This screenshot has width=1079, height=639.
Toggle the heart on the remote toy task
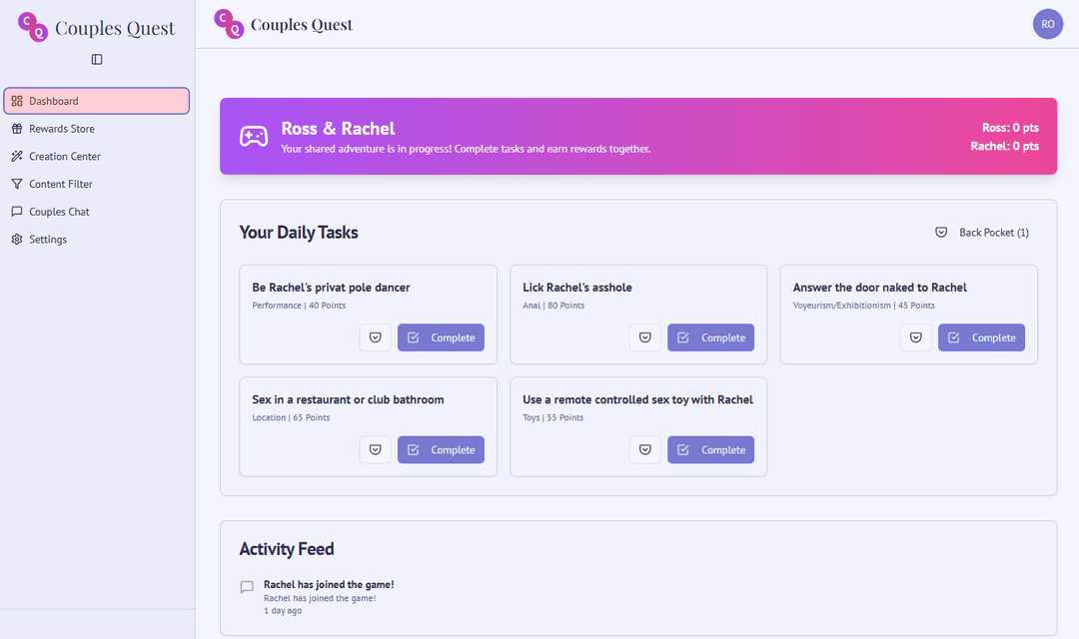pos(644,449)
